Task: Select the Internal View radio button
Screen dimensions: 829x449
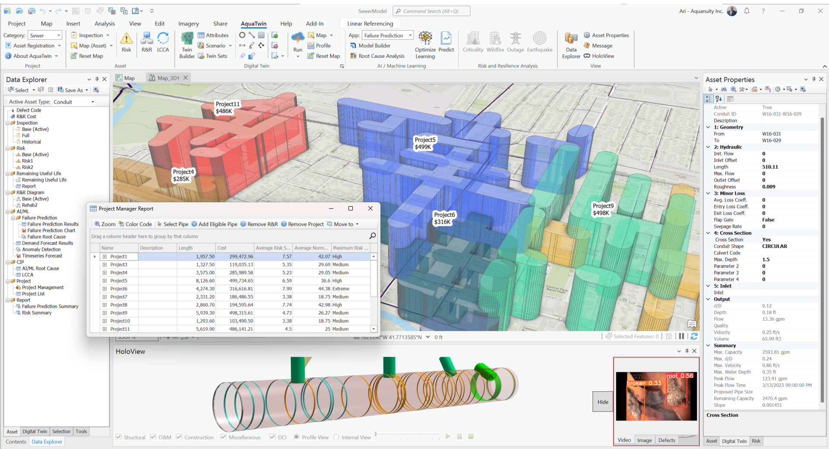Action: click(x=336, y=437)
